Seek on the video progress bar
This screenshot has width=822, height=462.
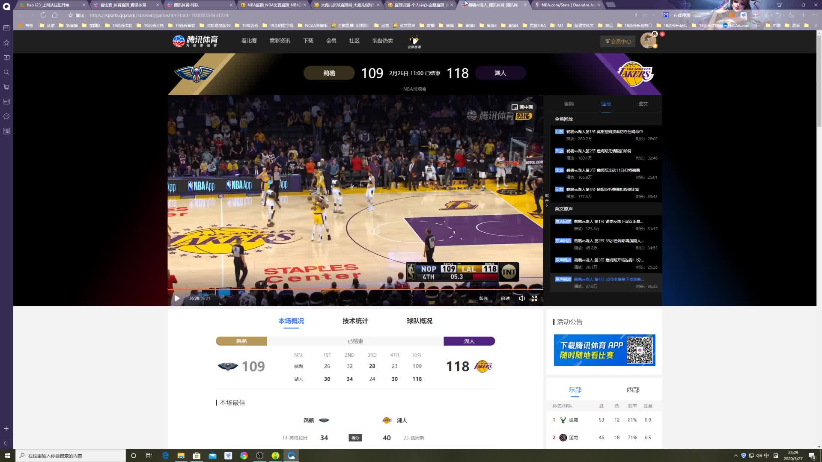355,290
